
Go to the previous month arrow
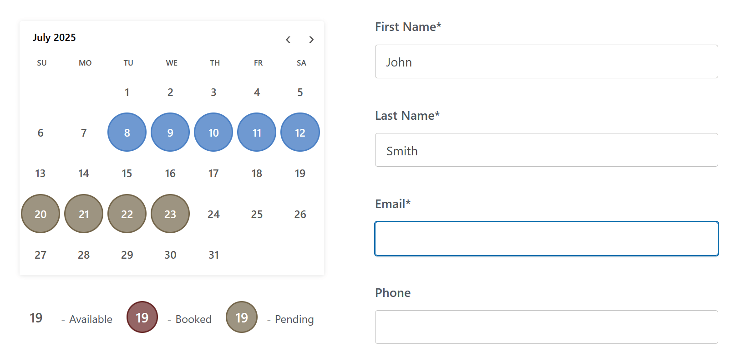point(288,40)
